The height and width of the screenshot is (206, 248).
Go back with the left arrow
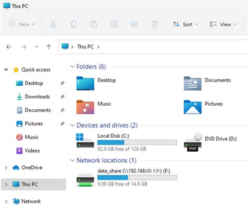[x=9, y=47]
